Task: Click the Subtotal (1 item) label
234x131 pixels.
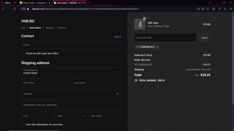Action: (x=143, y=55)
